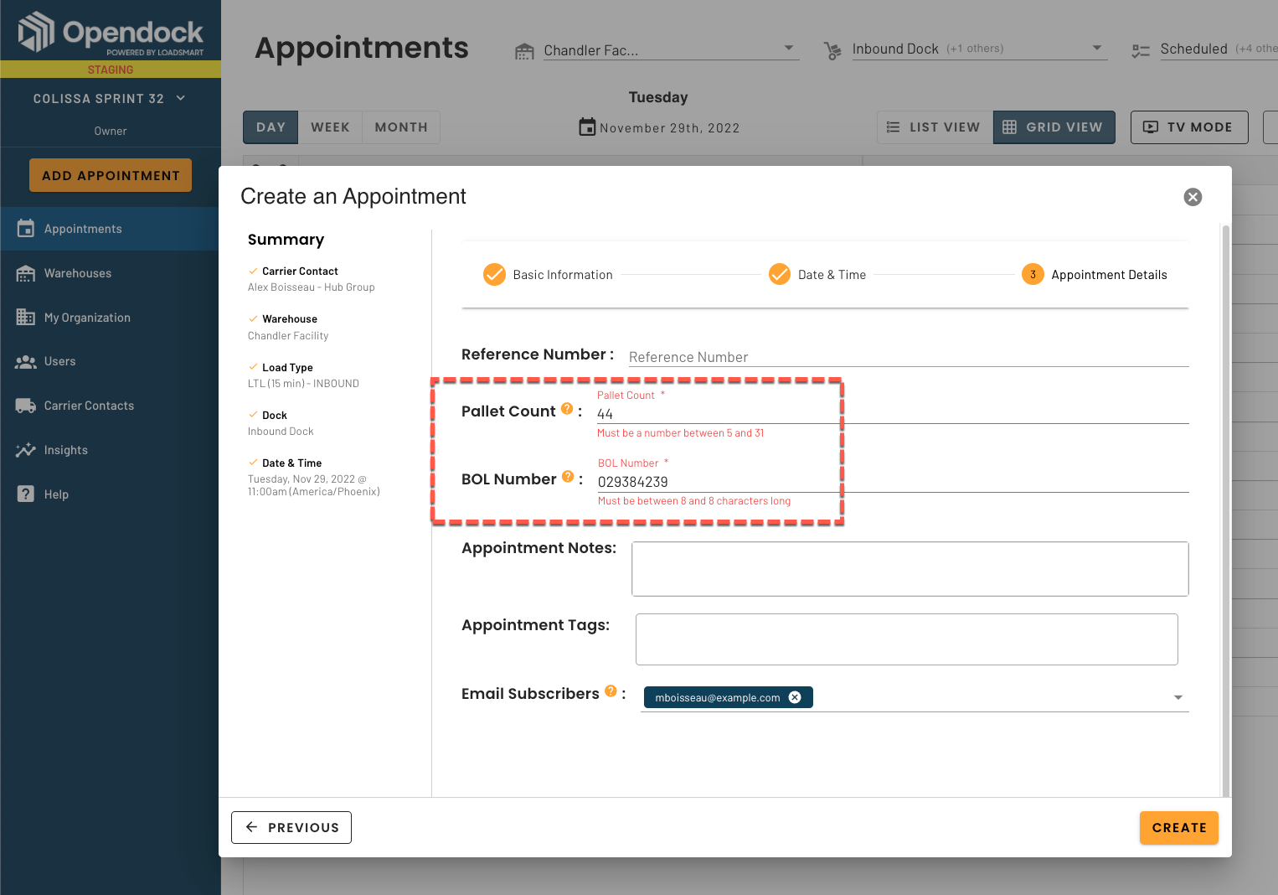Click the Dock summary entry

281,423
